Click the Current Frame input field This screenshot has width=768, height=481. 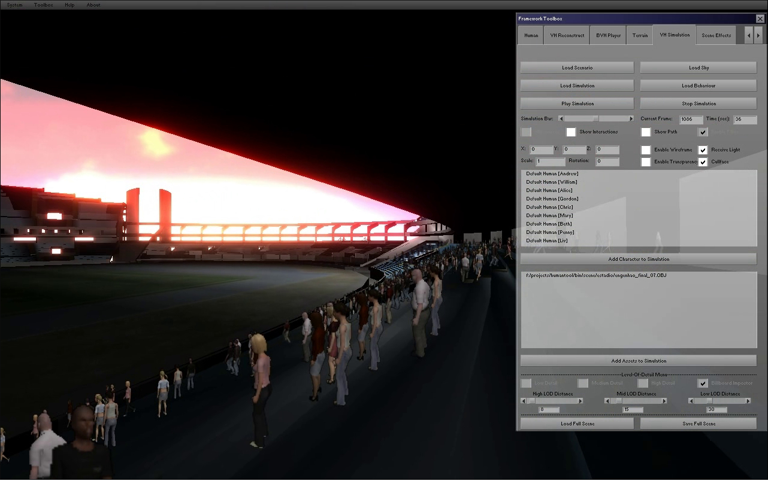coord(691,120)
